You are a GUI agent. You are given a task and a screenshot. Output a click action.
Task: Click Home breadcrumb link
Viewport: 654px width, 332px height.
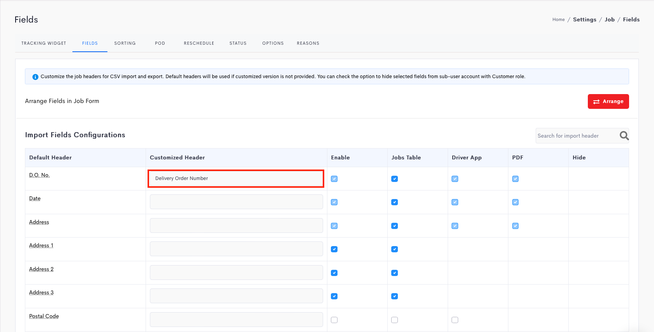coord(558,19)
